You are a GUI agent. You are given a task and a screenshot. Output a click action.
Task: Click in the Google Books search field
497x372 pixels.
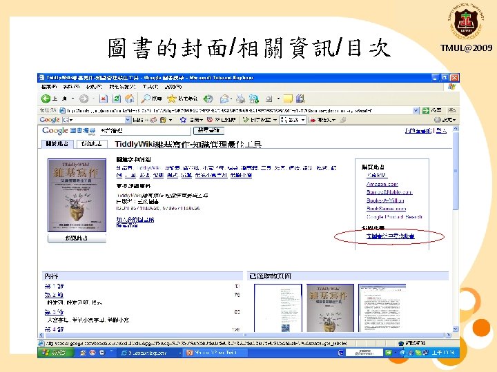(x=145, y=130)
